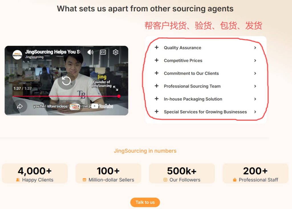Click the Million-dollar Sellers store icon

click(x=84, y=180)
